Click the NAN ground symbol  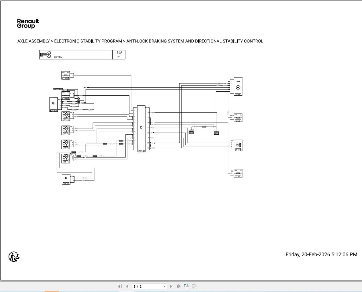(191, 131)
